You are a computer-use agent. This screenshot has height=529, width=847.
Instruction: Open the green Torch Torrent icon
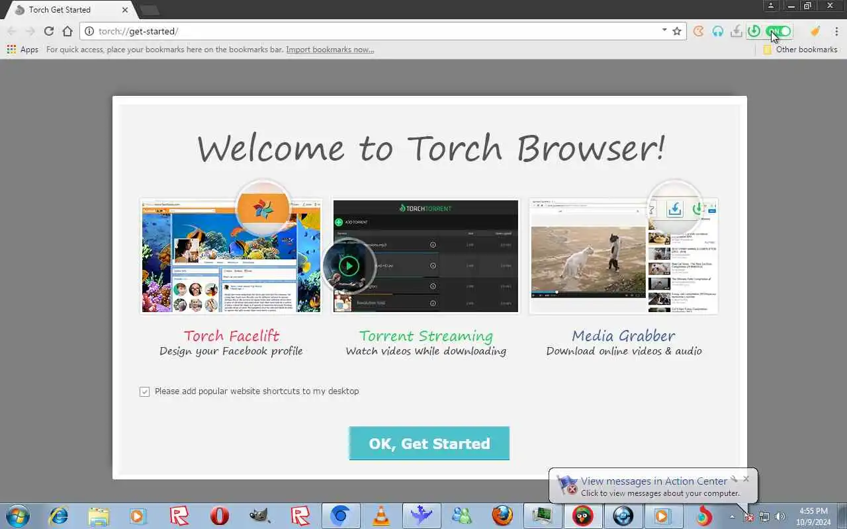tap(754, 31)
